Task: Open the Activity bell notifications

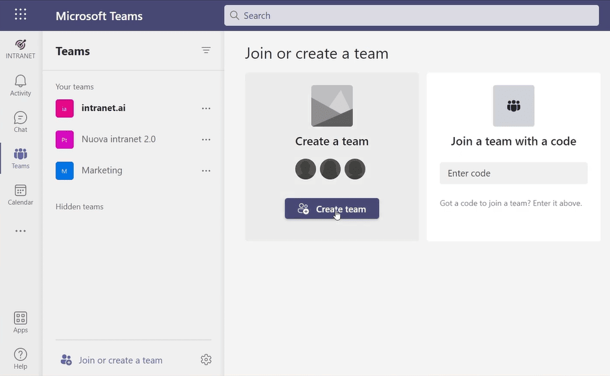Action: click(x=21, y=85)
